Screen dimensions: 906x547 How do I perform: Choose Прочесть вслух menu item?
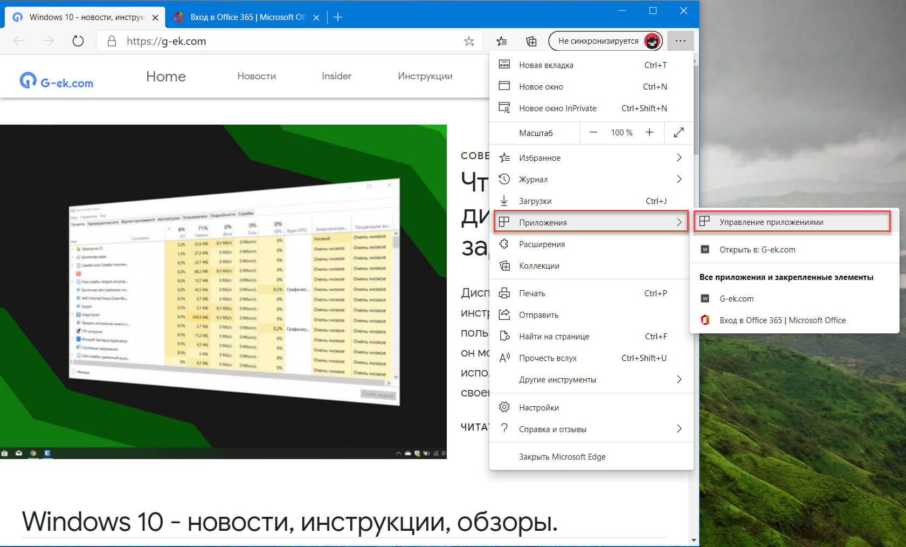[591, 358]
